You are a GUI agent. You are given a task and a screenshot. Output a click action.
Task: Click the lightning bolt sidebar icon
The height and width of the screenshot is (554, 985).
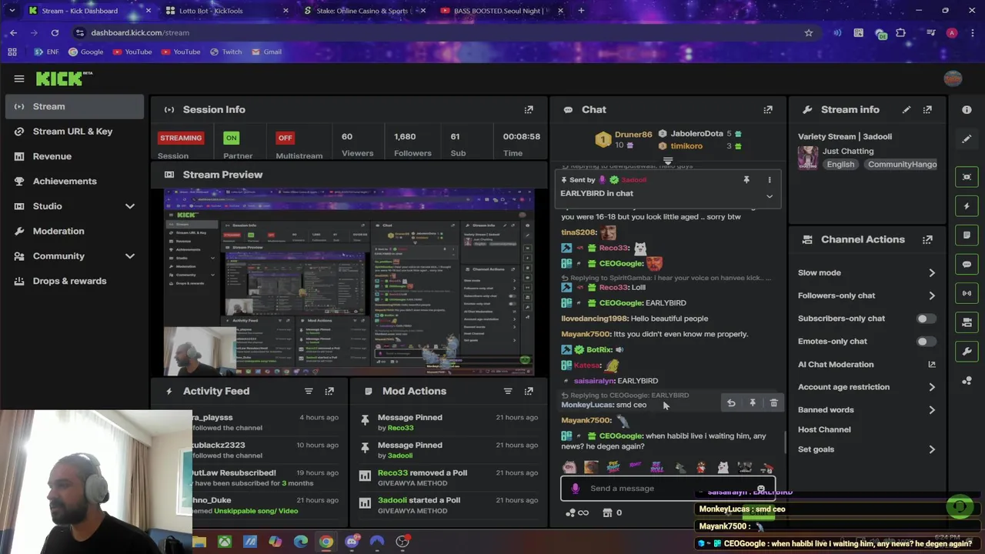(967, 206)
